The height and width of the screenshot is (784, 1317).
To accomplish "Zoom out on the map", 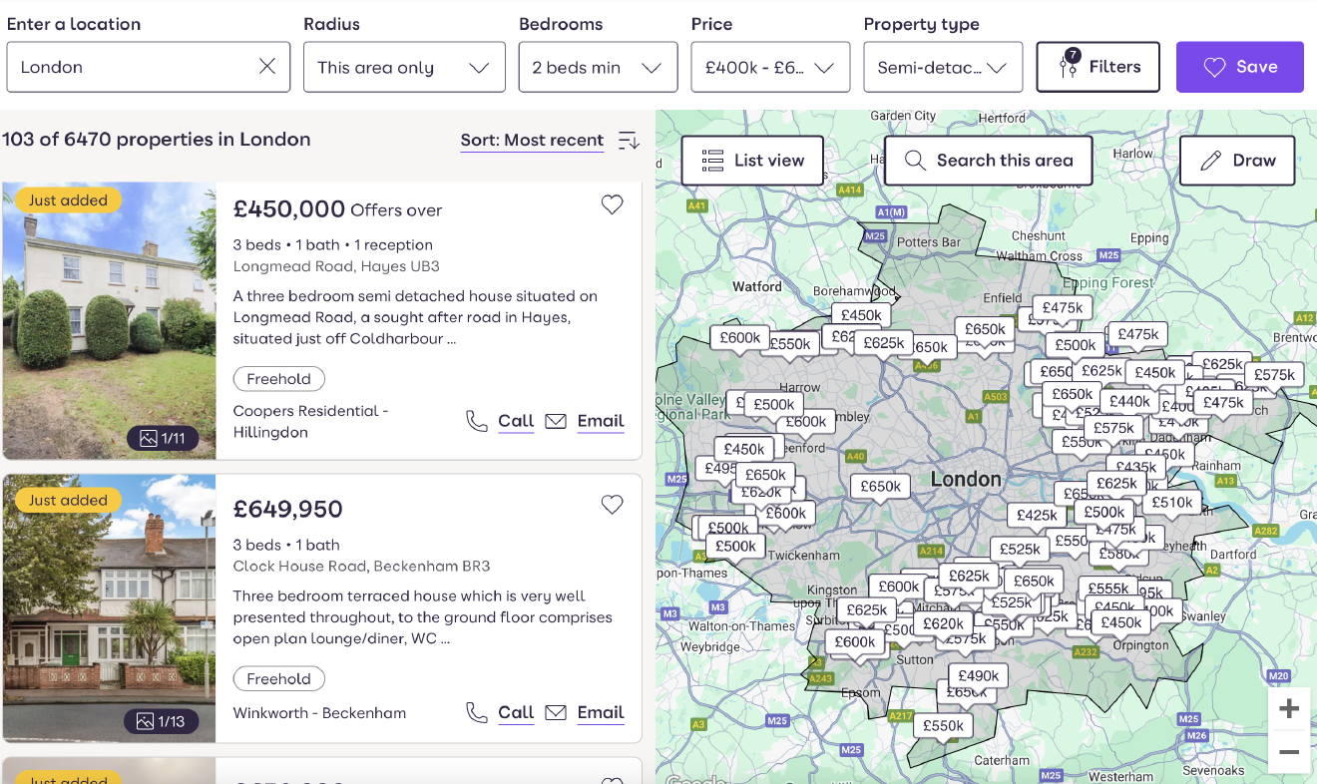I will [1289, 753].
